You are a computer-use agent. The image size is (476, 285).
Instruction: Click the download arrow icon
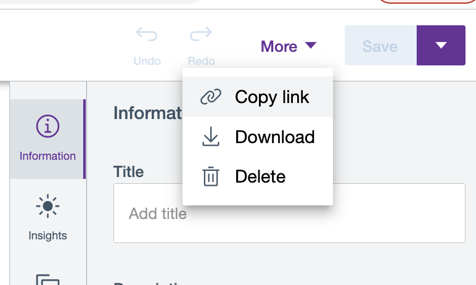pos(211,137)
